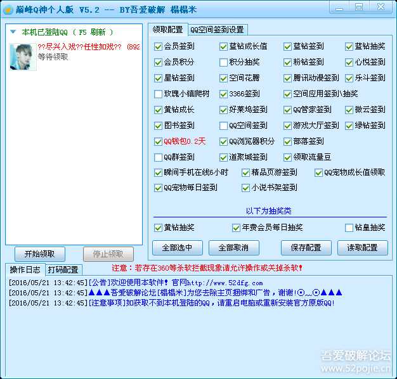Save settings with 保存配置 button
Screen dimensions: 397x379
(x=306, y=248)
